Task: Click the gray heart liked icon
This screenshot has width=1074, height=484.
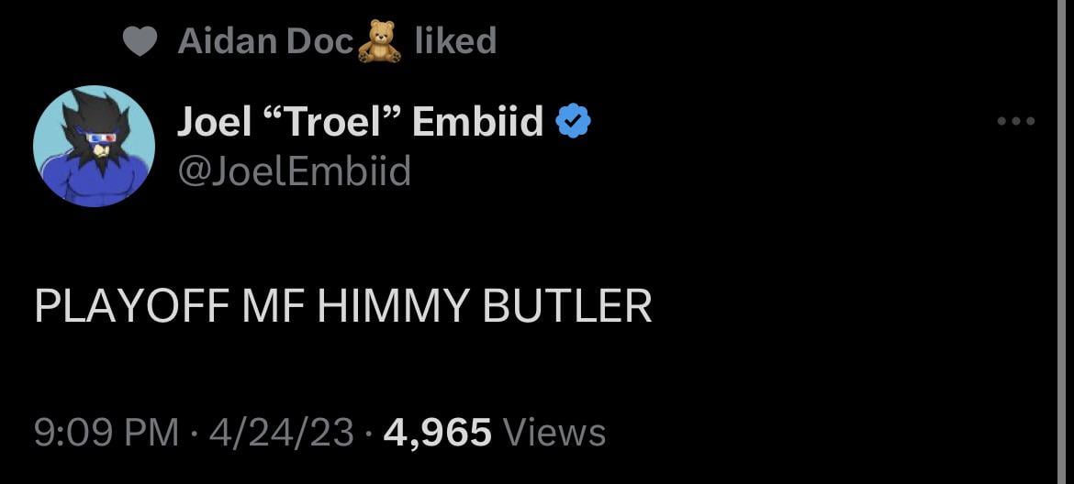Action: [139, 42]
